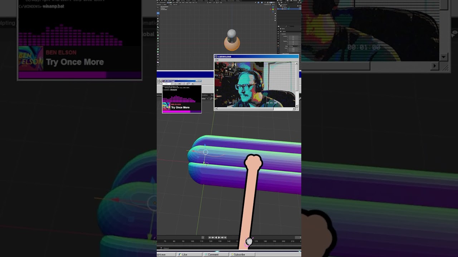Click the Location X field in Transform panel

coord(293,36)
